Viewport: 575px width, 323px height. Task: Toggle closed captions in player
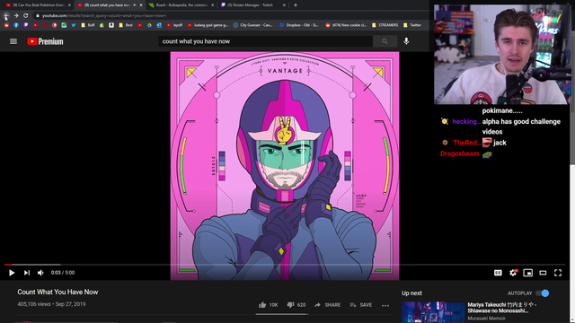point(498,273)
